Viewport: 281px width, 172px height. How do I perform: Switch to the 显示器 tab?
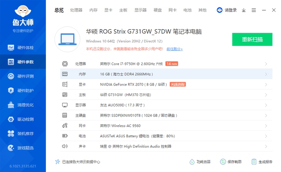(140, 10)
